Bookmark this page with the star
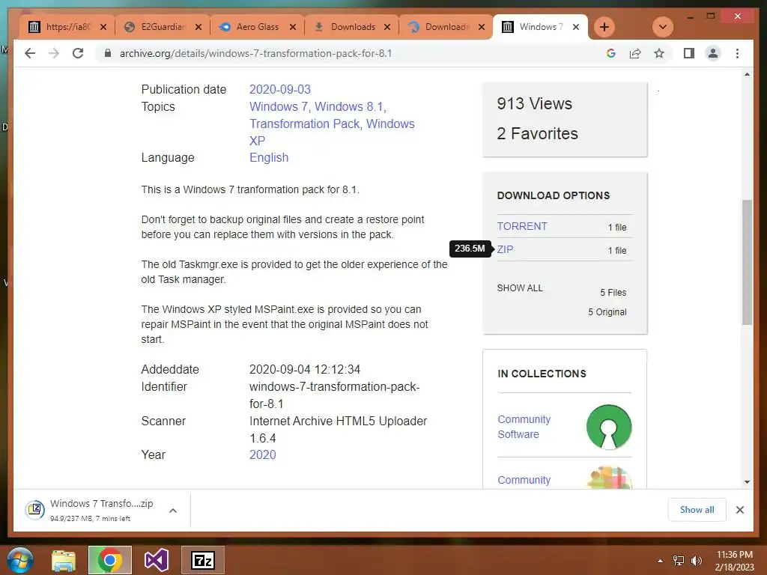The height and width of the screenshot is (575, 767). click(659, 53)
